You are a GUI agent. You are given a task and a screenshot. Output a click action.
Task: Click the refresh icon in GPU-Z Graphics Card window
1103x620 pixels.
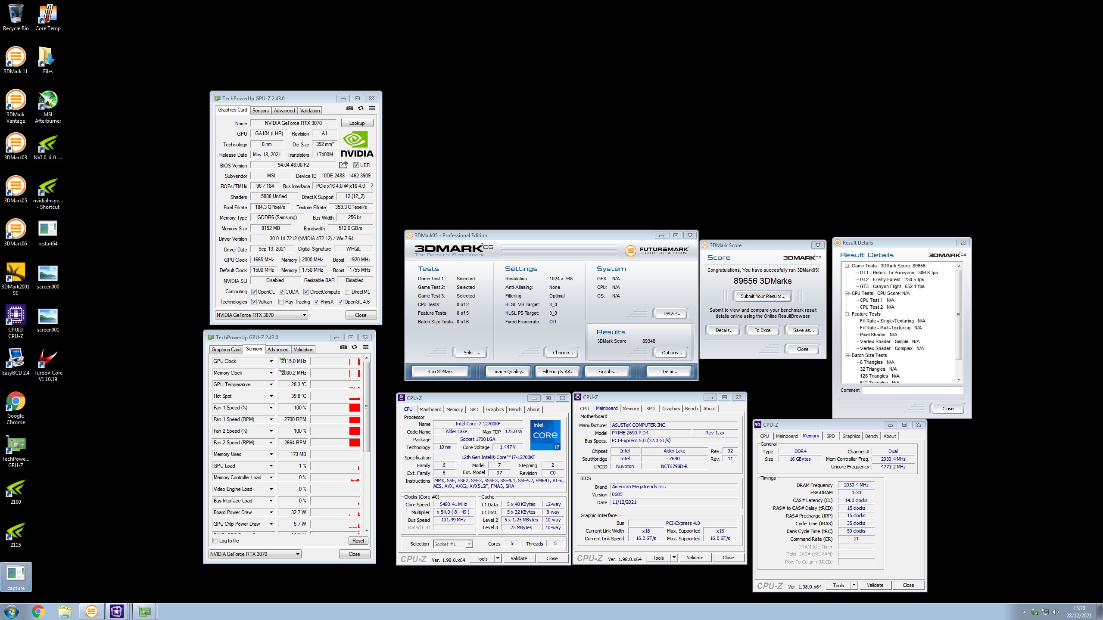(361, 108)
